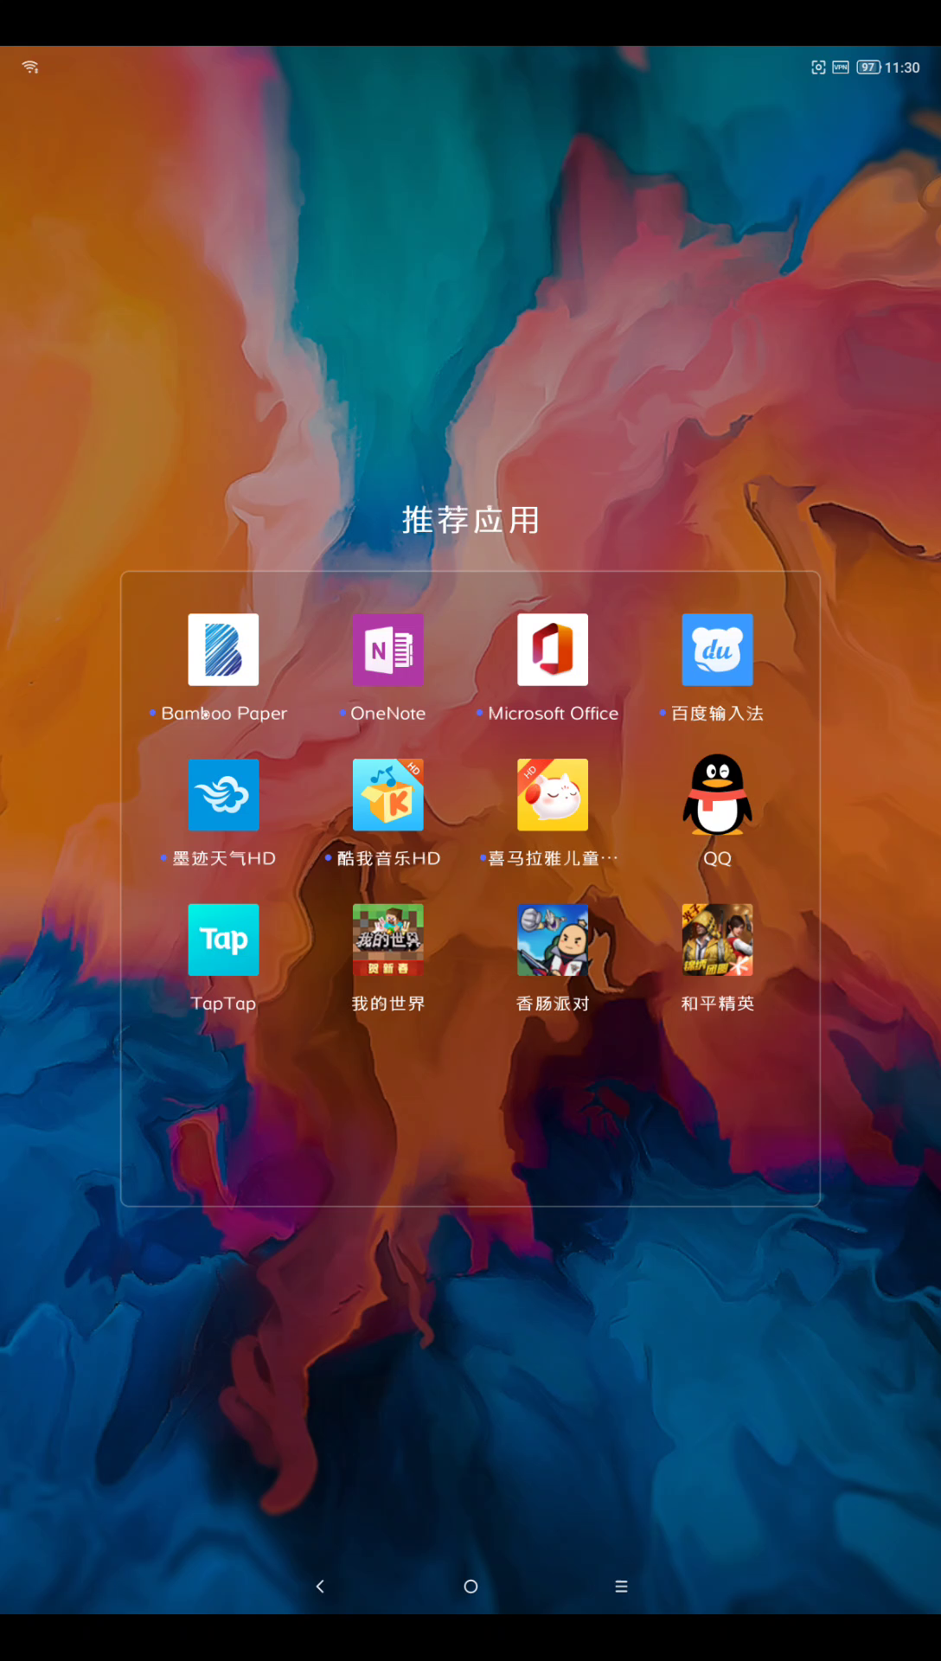Tap the 11:30 clock display
Screen dimensions: 941x1661
coord(902,67)
